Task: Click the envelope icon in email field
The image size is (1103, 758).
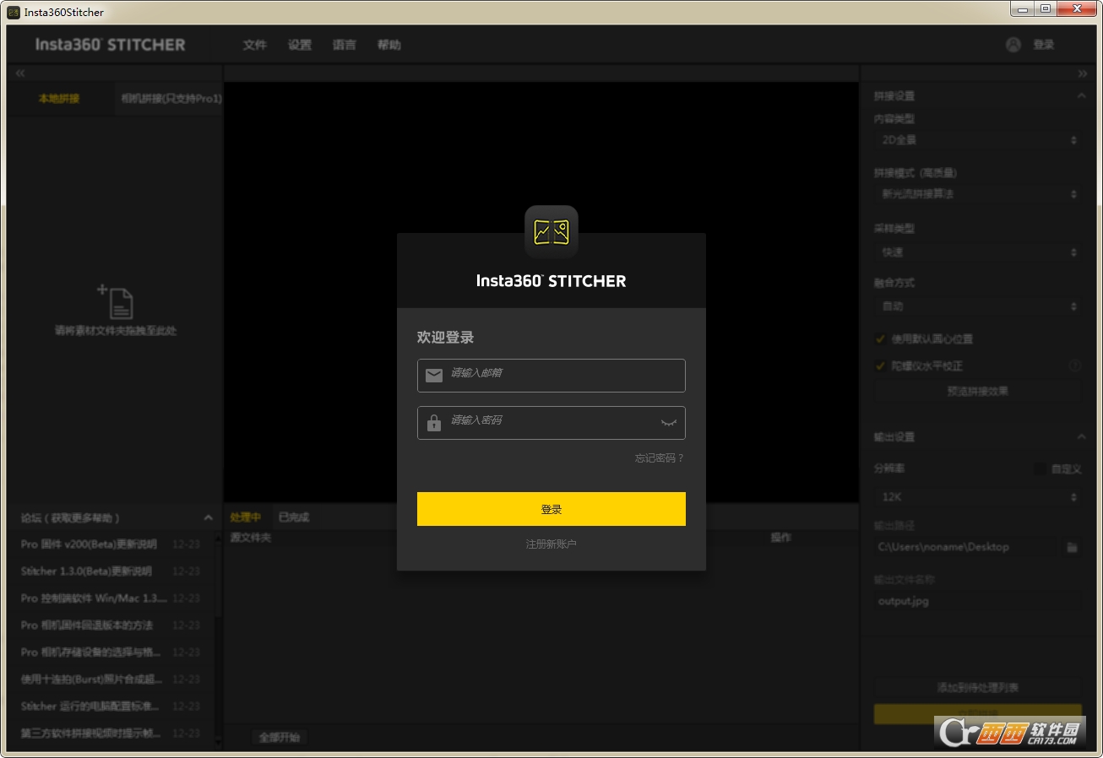Action: click(x=434, y=376)
